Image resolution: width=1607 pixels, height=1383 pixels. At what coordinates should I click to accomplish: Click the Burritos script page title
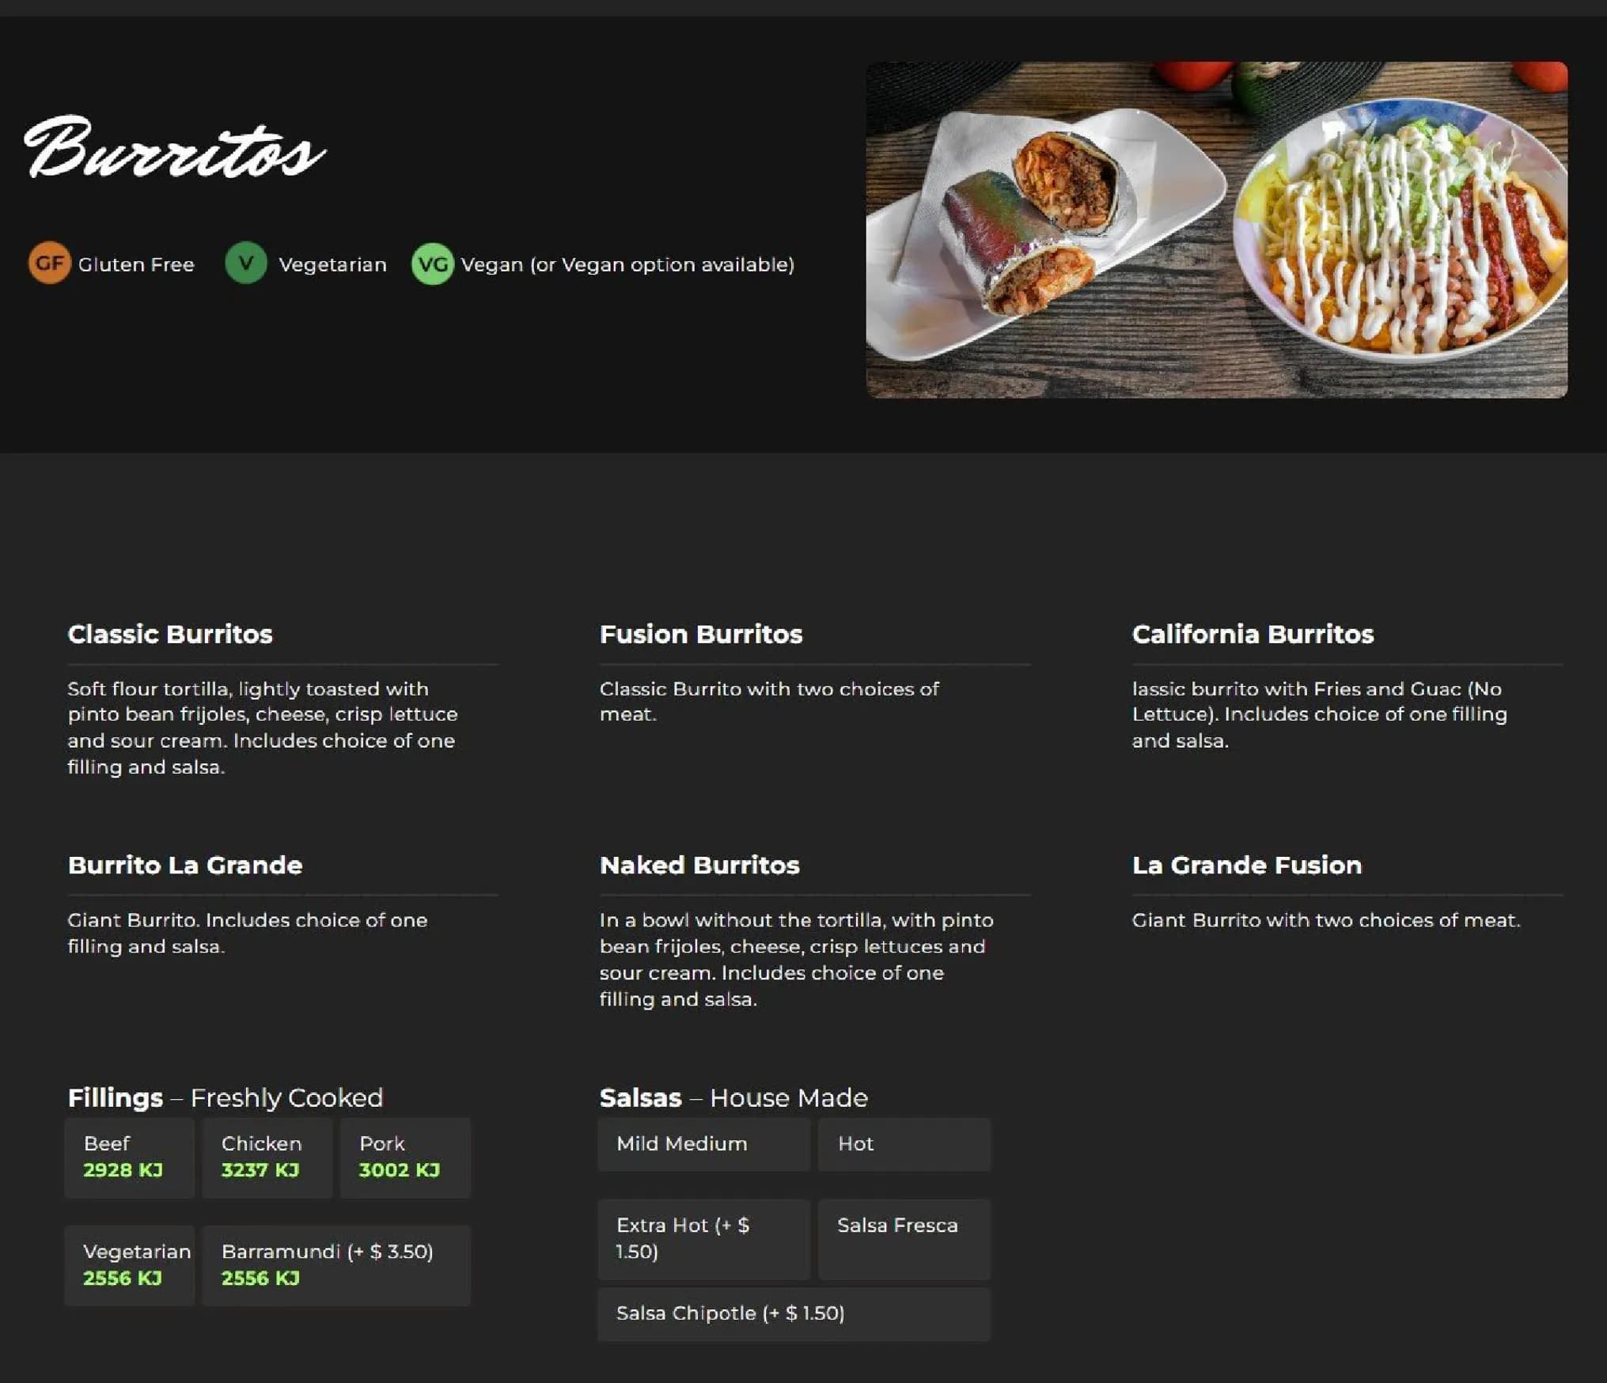pyautogui.click(x=174, y=149)
